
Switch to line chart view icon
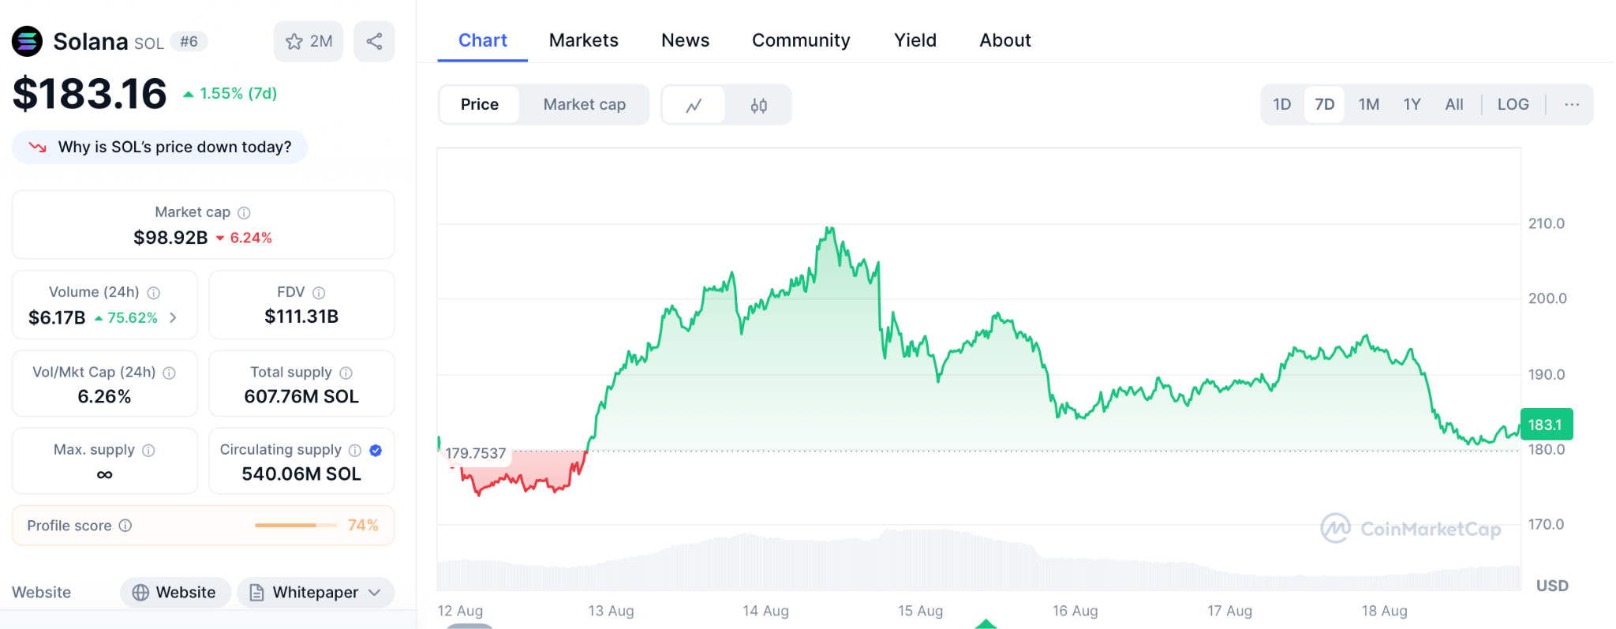click(x=694, y=105)
